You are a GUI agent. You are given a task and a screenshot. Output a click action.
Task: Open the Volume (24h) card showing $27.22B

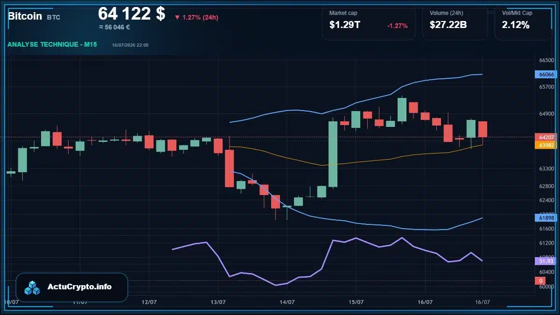pos(455,23)
